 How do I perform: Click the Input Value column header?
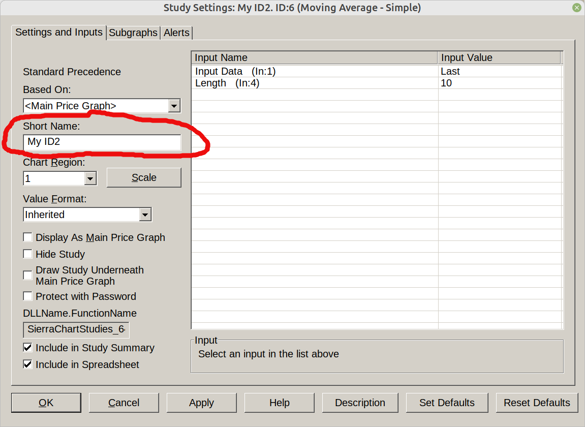click(499, 57)
